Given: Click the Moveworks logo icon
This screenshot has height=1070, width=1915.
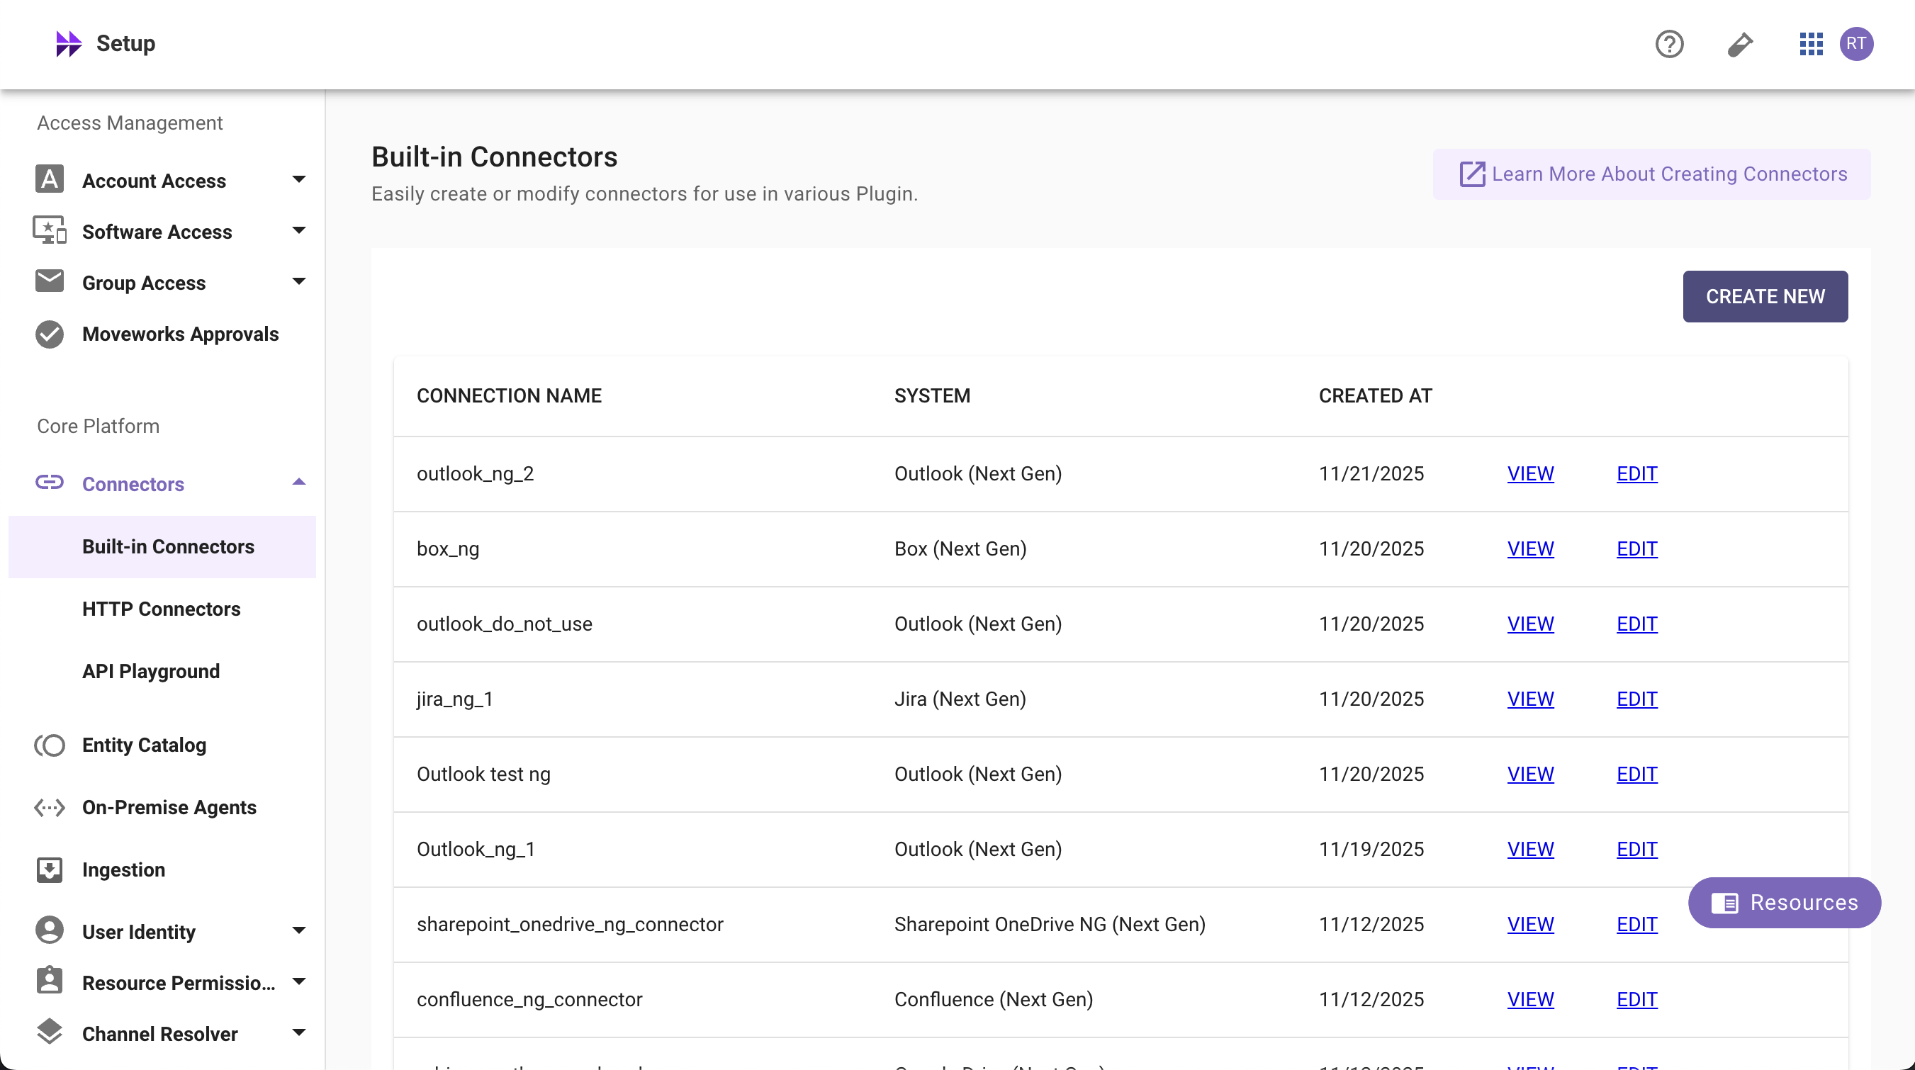Looking at the screenshot, I should point(68,44).
